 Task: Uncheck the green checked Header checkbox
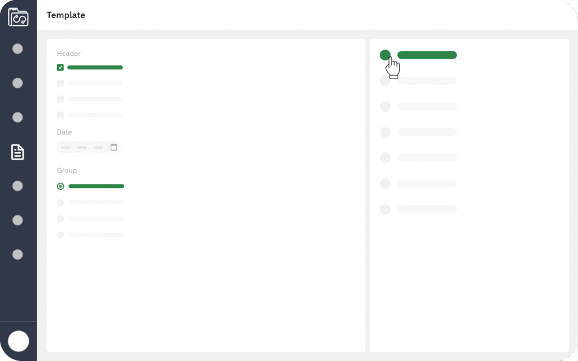60,68
